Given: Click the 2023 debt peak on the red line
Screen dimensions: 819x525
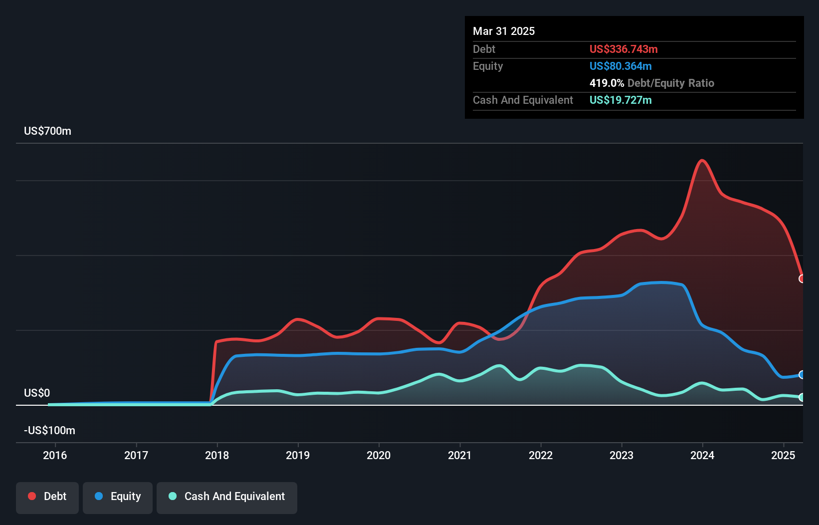Looking at the screenshot, I should click(639, 231).
